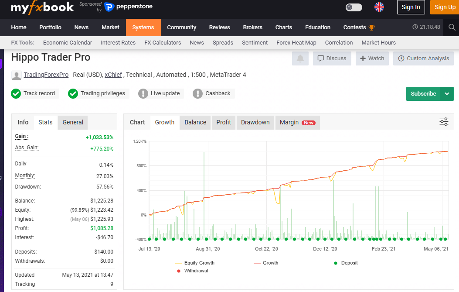Open the Portfolio menu
This screenshot has height=292, width=459.
click(x=51, y=27)
